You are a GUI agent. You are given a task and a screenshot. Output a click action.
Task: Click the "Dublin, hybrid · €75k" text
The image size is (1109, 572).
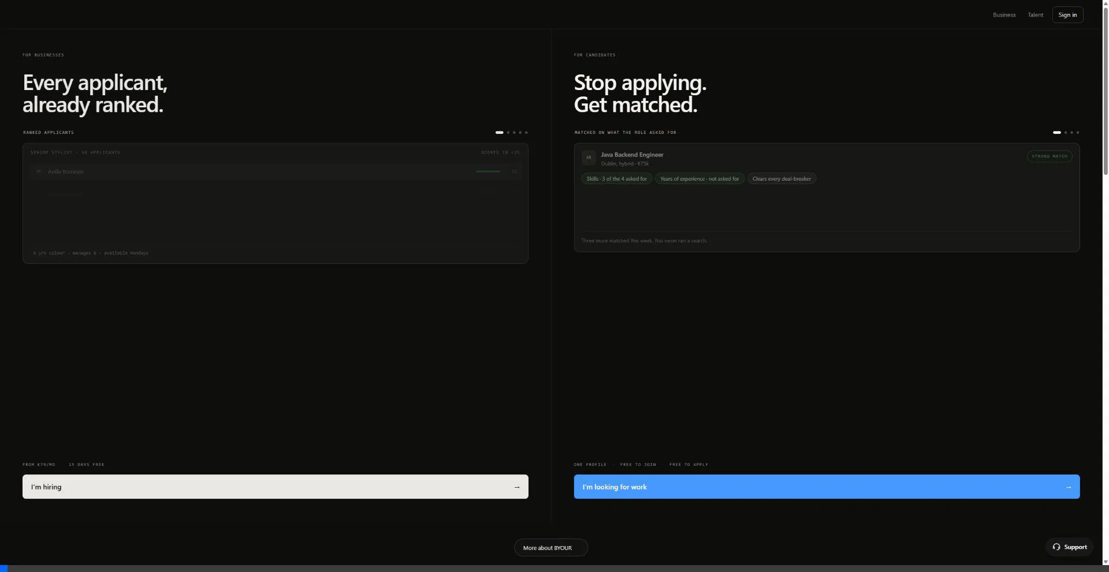624,164
